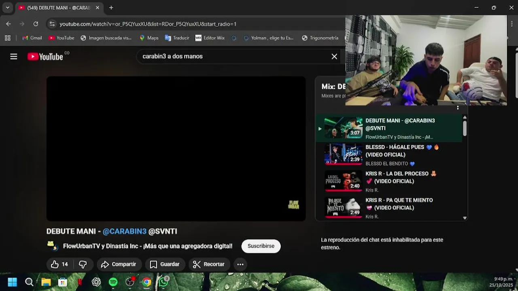Save the video with the Guardar button

tap(165, 264)
